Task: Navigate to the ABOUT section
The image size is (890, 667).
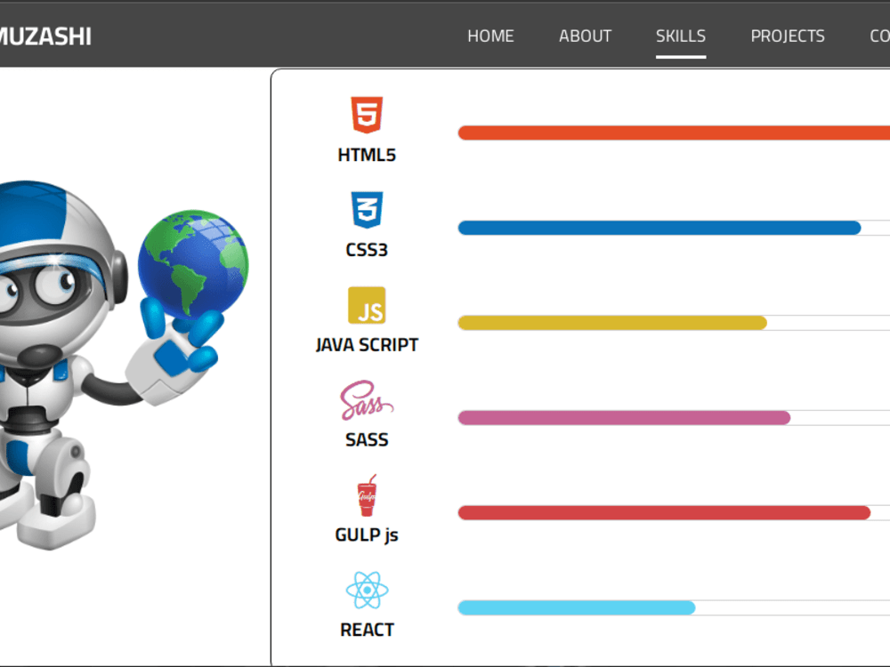Action: pyautogui.click(x=585, y=36)
